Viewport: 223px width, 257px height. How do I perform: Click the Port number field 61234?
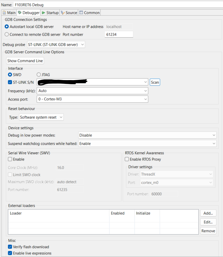coord(119,34)
